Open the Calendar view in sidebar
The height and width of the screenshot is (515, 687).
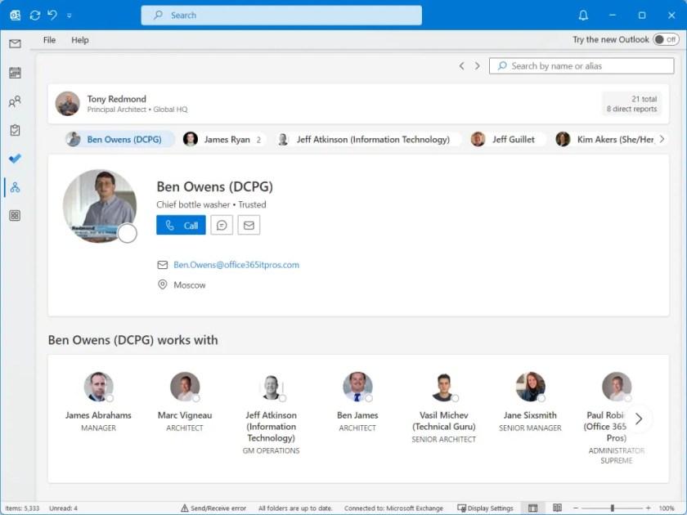pos(15,72)
